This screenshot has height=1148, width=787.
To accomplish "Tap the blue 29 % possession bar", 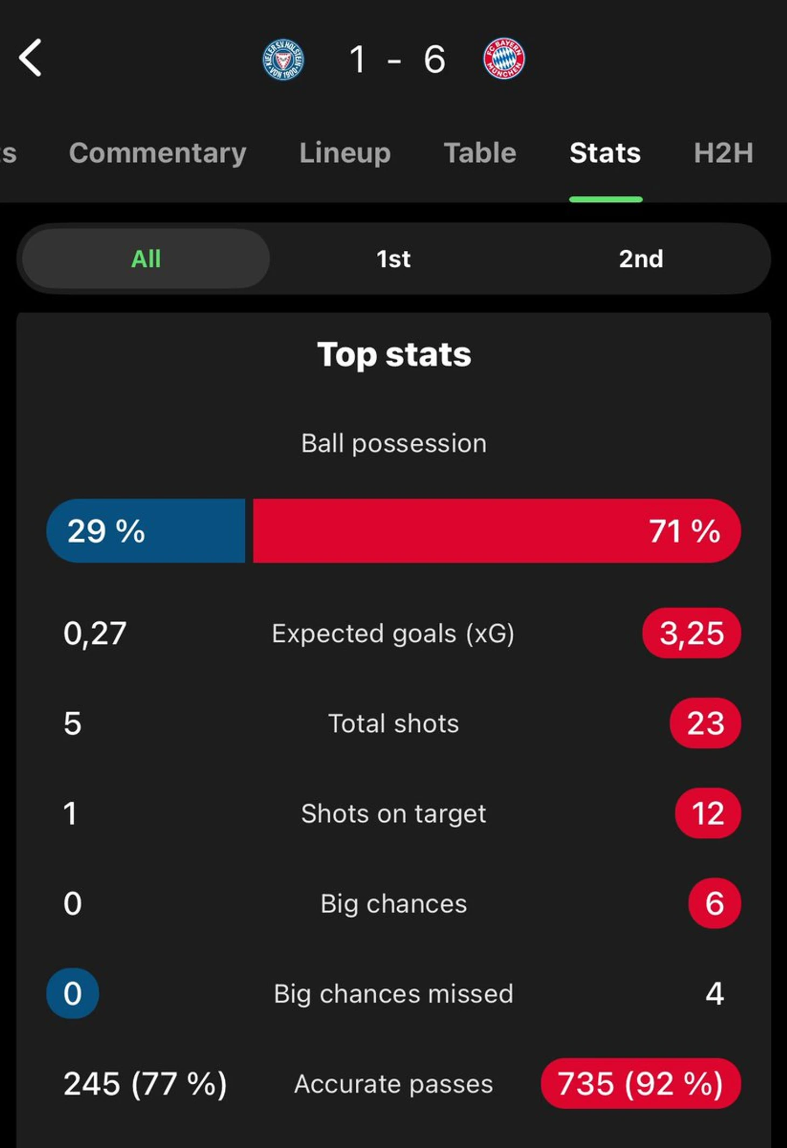I will click(x=146, y=531).
